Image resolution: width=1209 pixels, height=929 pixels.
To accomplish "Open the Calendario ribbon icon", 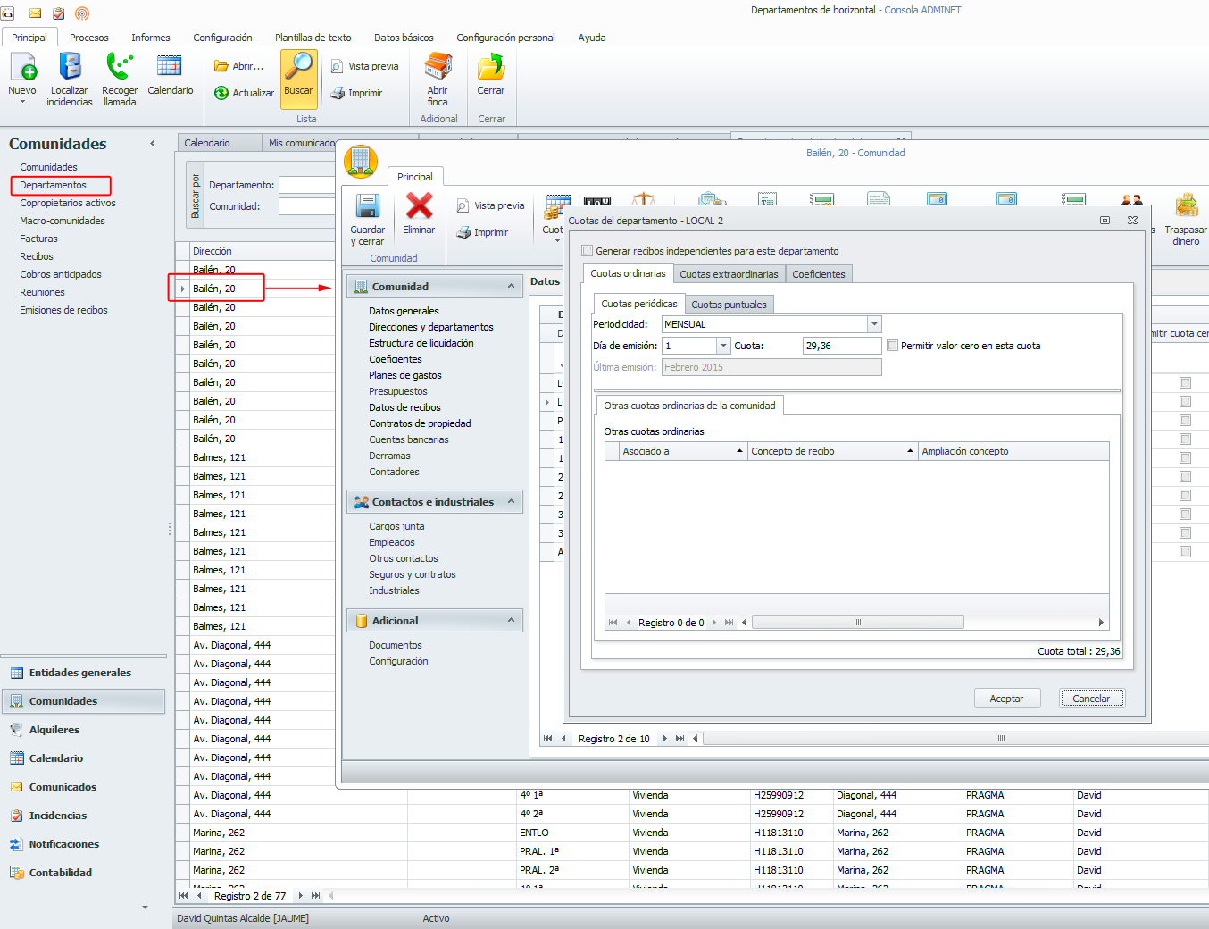I will click(x=170, y=68).
